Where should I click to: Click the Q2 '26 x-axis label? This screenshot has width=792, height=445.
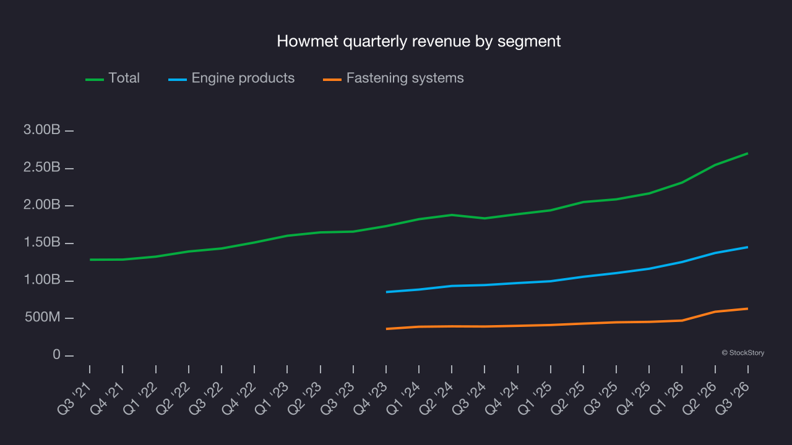[699, 400]
